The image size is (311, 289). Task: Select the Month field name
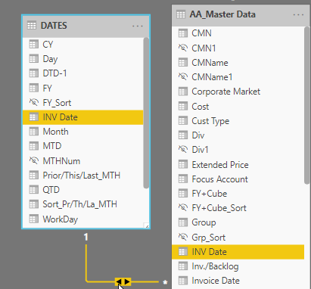(x=55, y=132)
